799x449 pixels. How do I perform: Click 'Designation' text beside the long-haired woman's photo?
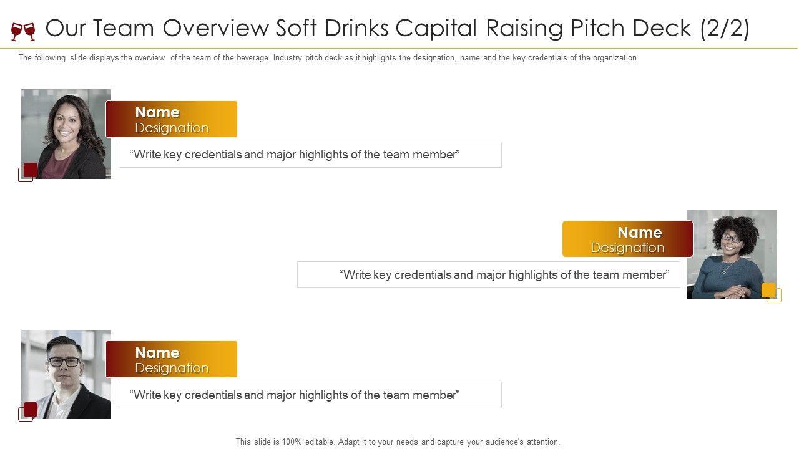click(172, 128)
